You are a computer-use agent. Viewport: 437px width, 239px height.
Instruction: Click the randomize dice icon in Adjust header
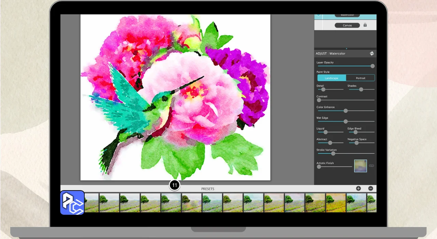coord(372,53)
